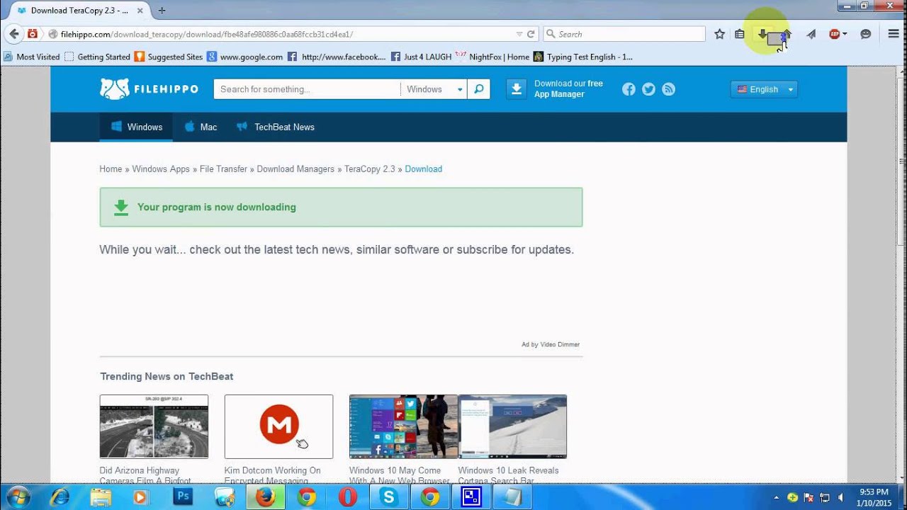907x510 pixels.
Task: Open the Kim Dotcom MEGA article thumbnail
Action: [278, 426]
